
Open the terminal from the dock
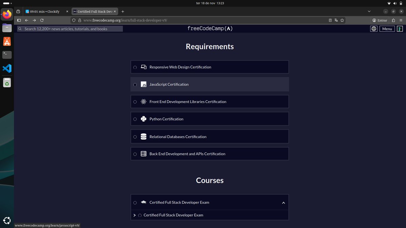[7, 54]
